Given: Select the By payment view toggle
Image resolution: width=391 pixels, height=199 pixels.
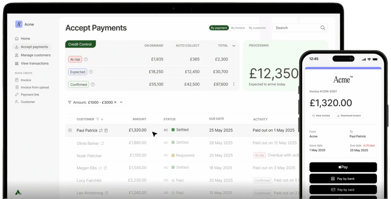Looking at the screenshot, I should [219, 28].
